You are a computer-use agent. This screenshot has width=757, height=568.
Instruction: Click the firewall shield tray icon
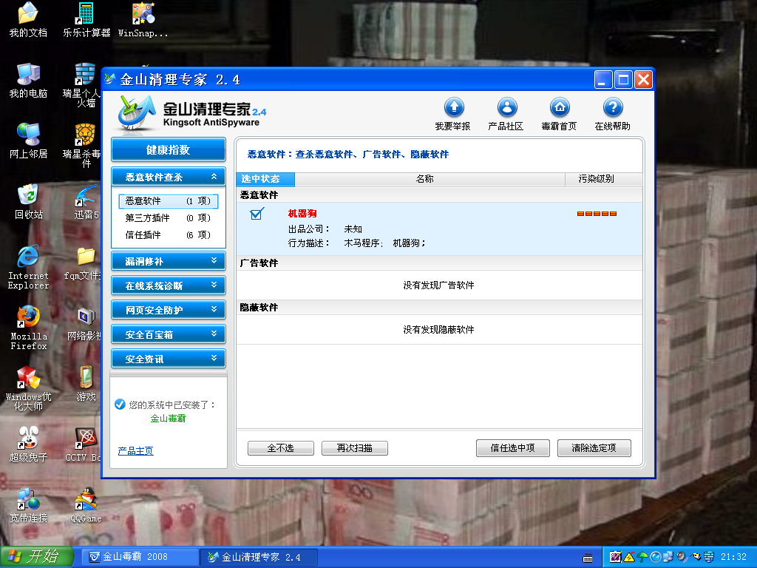[709, 557]
